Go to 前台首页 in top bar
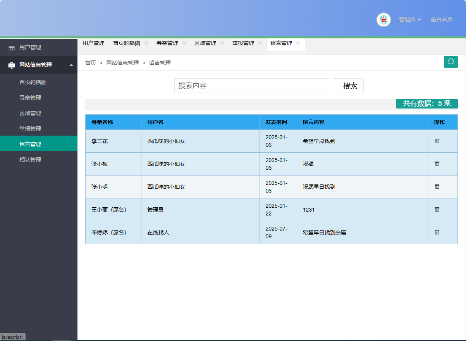This screenshot has height=341, width=466. [441, 20]
